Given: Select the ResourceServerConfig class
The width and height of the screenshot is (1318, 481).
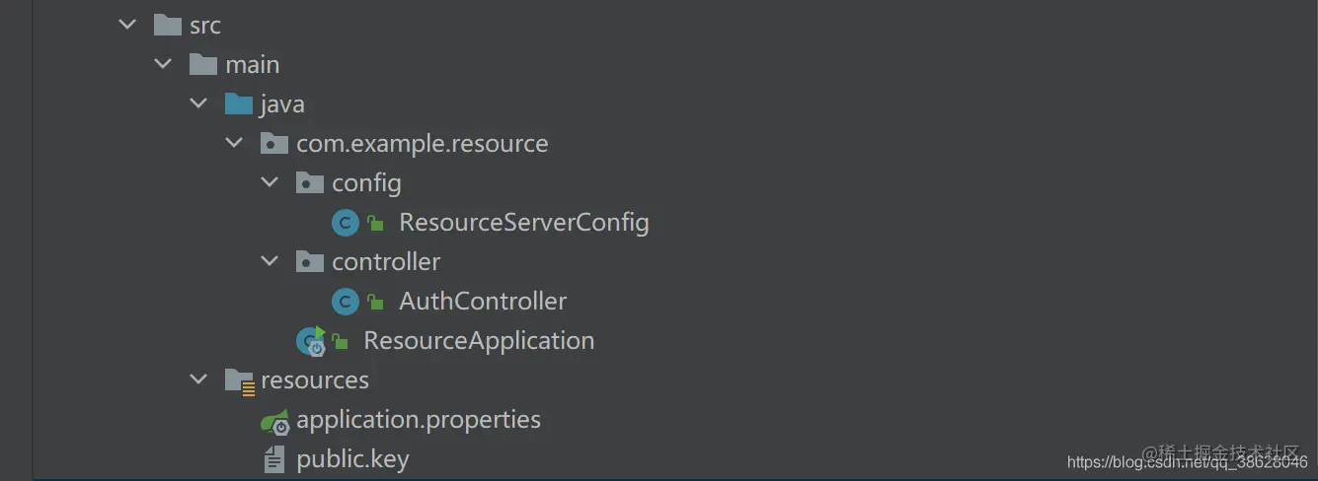Looking at the screenshot, I should click(524, 223).
